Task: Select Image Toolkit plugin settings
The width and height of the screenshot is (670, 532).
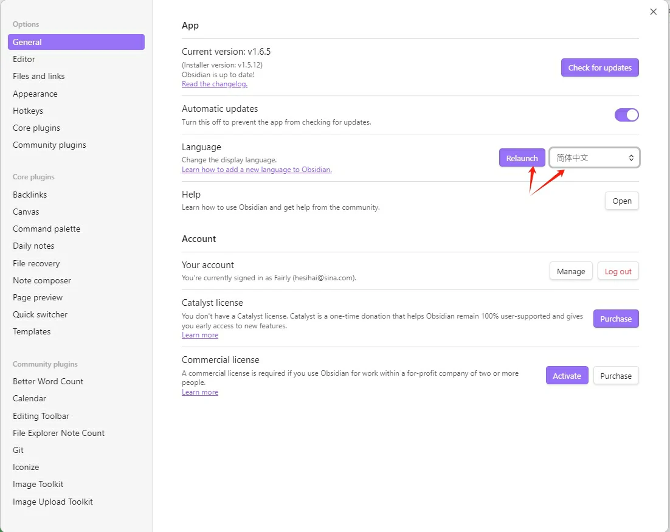Action: 38,484
